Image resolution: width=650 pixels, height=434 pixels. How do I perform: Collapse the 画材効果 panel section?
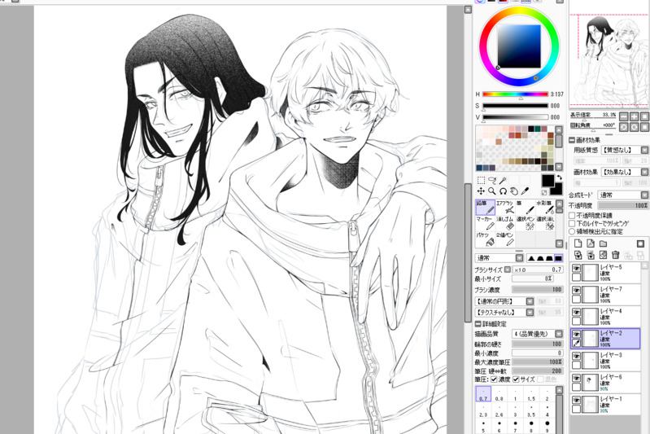tap(572, 140)
